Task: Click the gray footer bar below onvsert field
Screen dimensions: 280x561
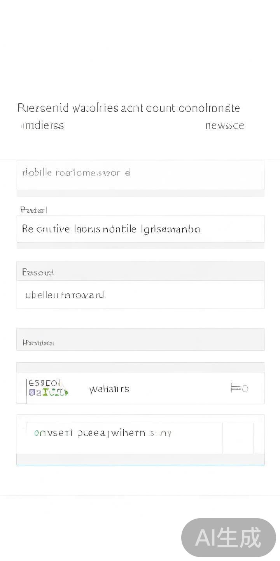Action: [x=140, y=459]
